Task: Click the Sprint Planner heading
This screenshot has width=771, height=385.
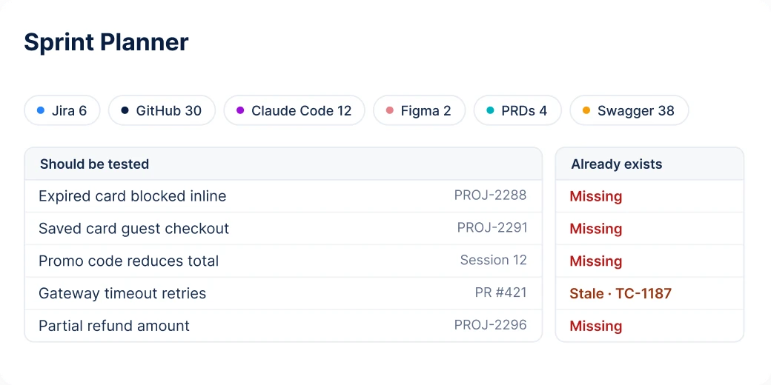Action: (106, 42)
